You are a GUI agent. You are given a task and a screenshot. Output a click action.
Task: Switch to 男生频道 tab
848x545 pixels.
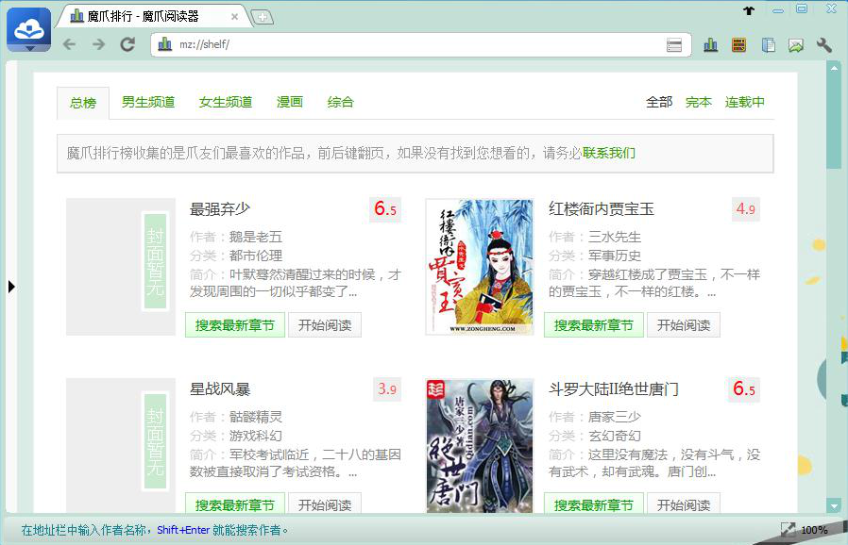pyautogui.click(x=148, y=102)
